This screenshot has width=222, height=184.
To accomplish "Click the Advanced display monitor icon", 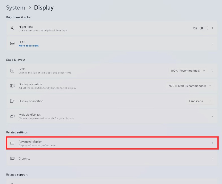I will point(12,143).
